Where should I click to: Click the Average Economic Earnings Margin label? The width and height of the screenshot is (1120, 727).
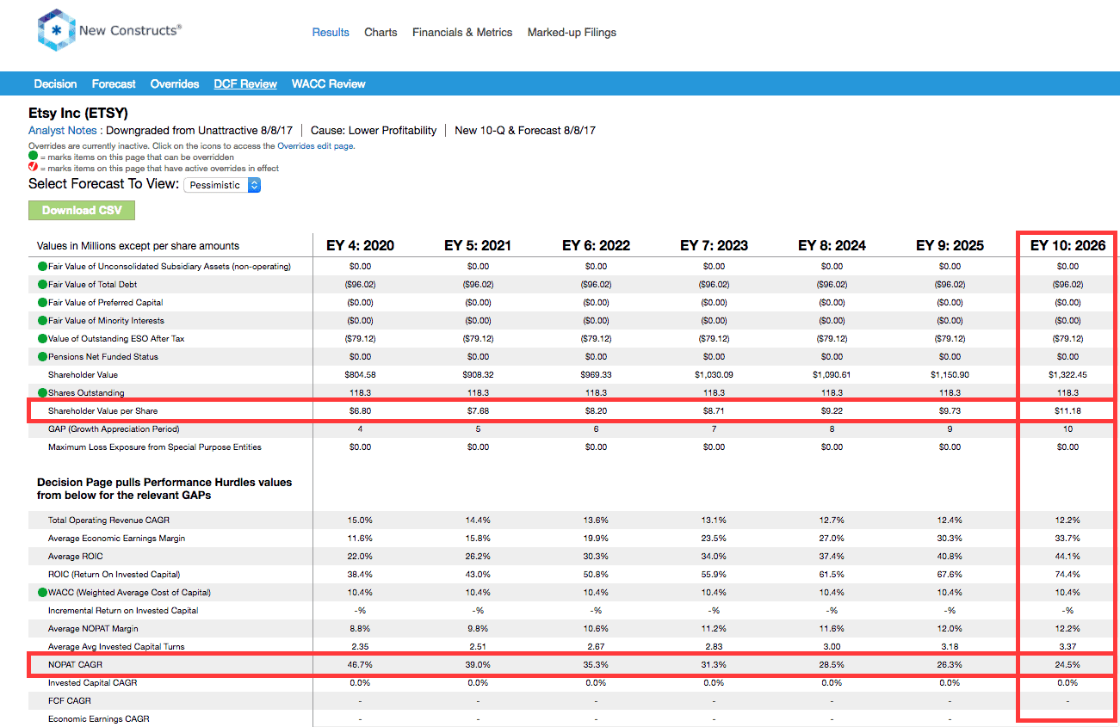(x=116, y=539)
